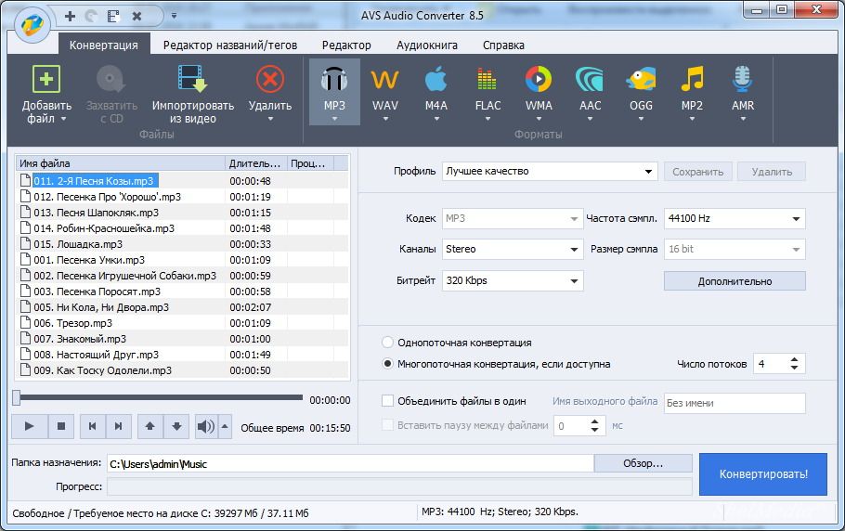Select file 012. Песенка Про 'Хорошо'.mp3
The image size is (845, 531).
(107, 197)
